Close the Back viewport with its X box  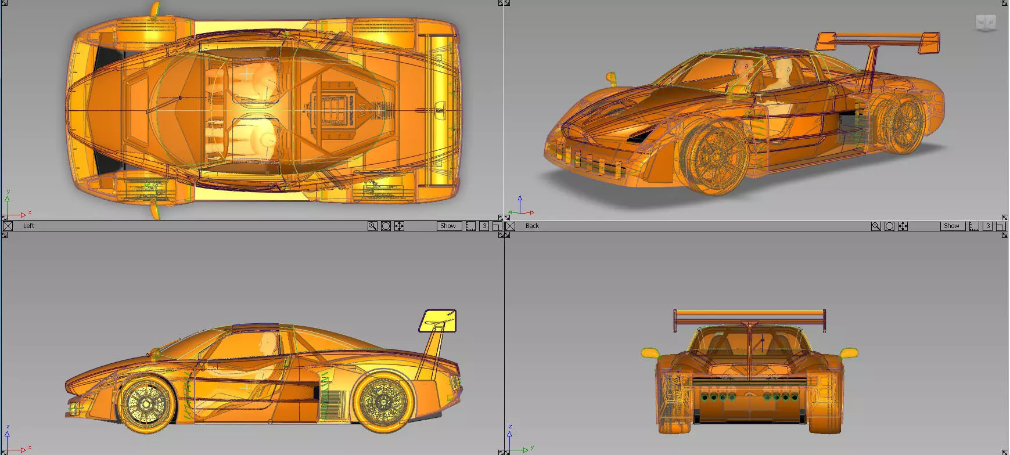[x=511, y=226]
